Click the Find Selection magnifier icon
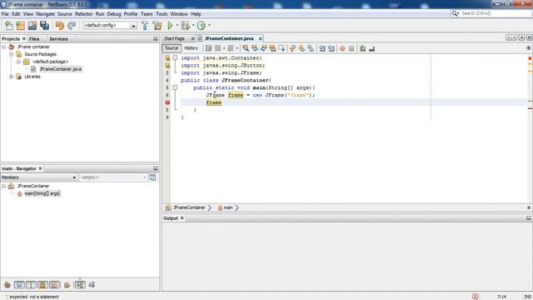This screenshot has width=533, height=300. [x=246, y=48]
